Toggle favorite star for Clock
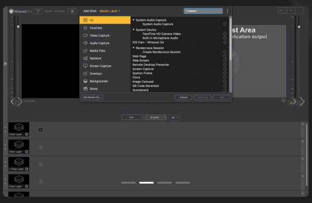The image size is (312, 203). coord(225,78)
